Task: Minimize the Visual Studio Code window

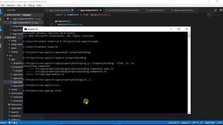Action: (x=209, y=1)
